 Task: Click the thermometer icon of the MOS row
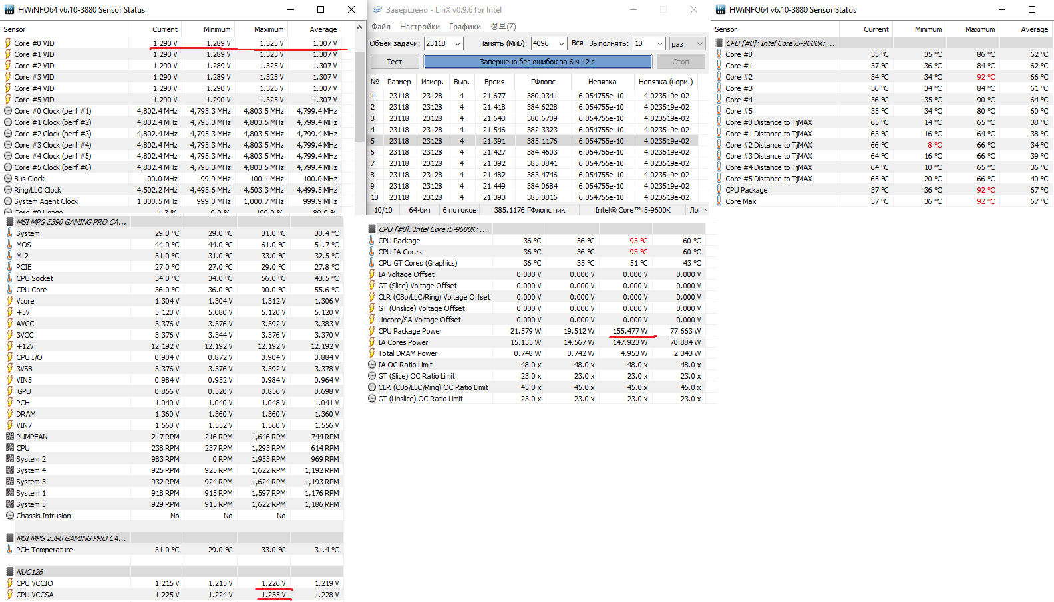(9, 245)
